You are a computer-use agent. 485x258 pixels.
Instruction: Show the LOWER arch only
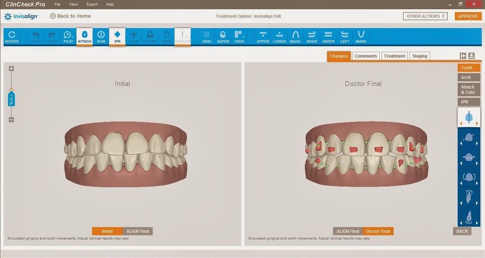click(279, 37)
